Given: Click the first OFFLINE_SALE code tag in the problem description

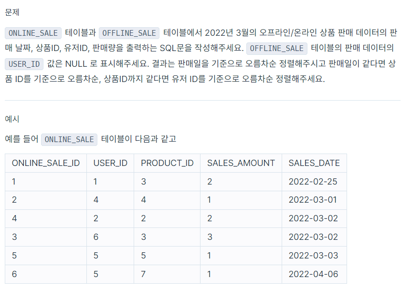Looking at the screenshot, I should [129, 33].
